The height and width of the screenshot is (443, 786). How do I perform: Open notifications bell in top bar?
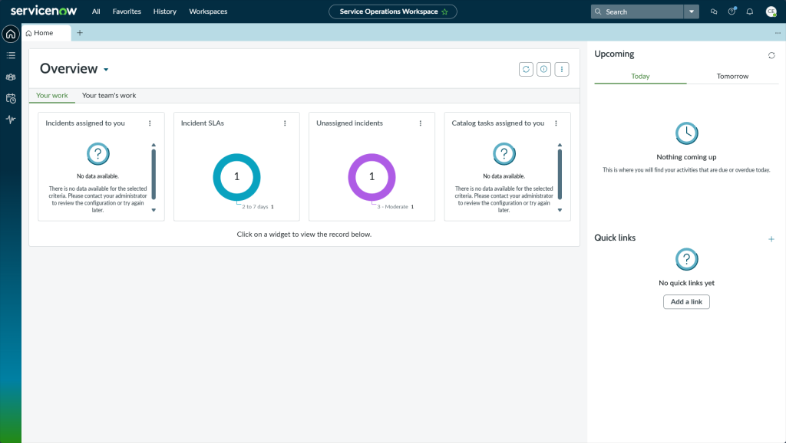coord(750,11)
